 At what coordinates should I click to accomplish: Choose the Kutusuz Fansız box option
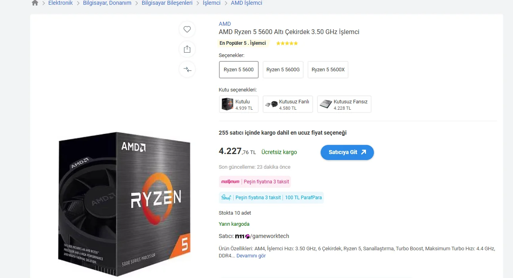pyautogui.click(x=344, y=104)
